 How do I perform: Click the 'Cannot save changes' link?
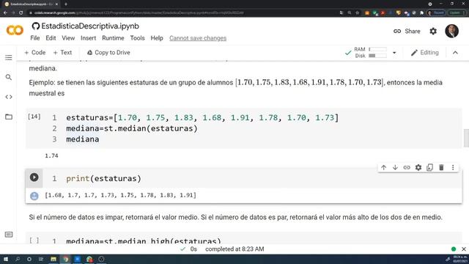tap(198, 38)
